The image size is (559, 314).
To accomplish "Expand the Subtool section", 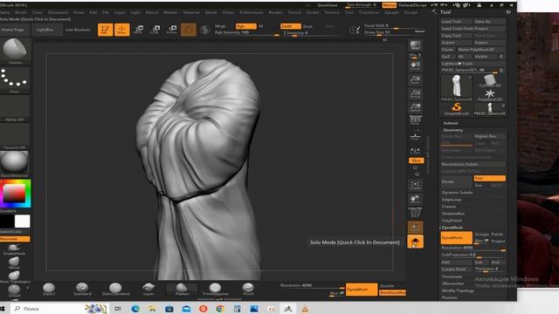I will [451, 123].
